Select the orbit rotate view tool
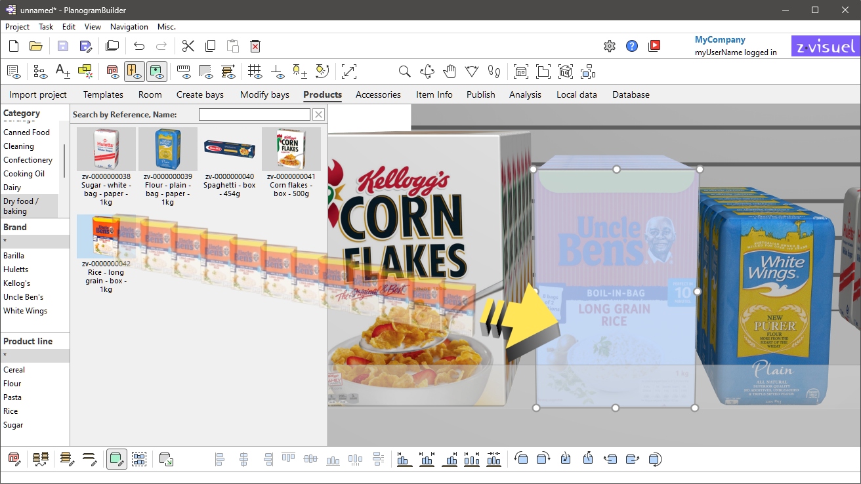Viewport: 861px width, 484px height. tap(427, 71)
